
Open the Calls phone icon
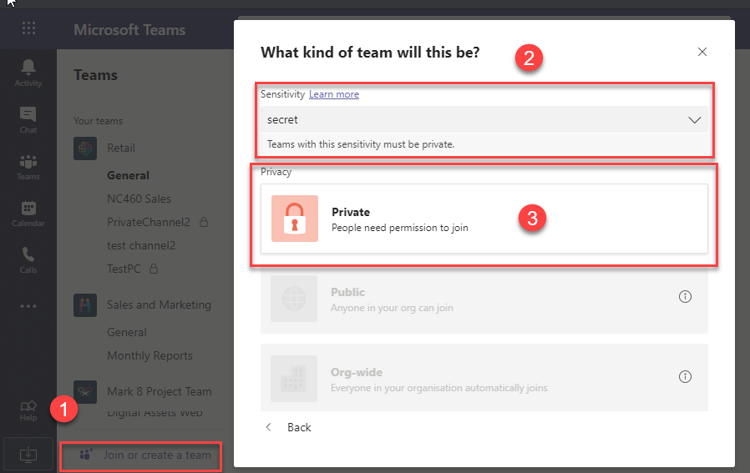(28, 259)
